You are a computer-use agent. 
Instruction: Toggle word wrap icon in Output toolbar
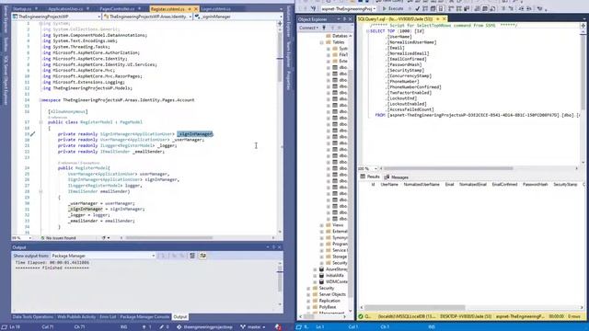pos(202,256)
